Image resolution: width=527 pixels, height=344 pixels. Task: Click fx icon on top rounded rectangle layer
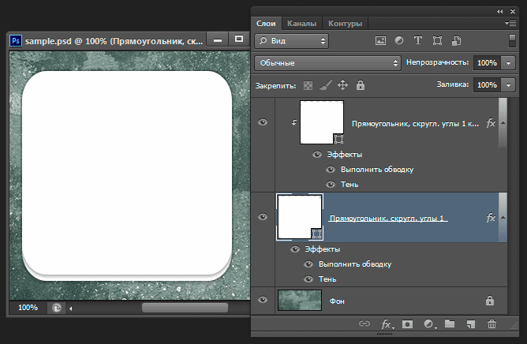point(491,123)
